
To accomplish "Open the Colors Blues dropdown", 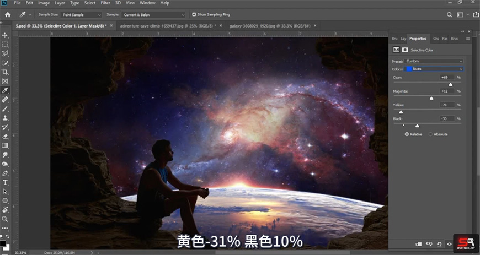I will pyautogui.click(x=434, y=69).
